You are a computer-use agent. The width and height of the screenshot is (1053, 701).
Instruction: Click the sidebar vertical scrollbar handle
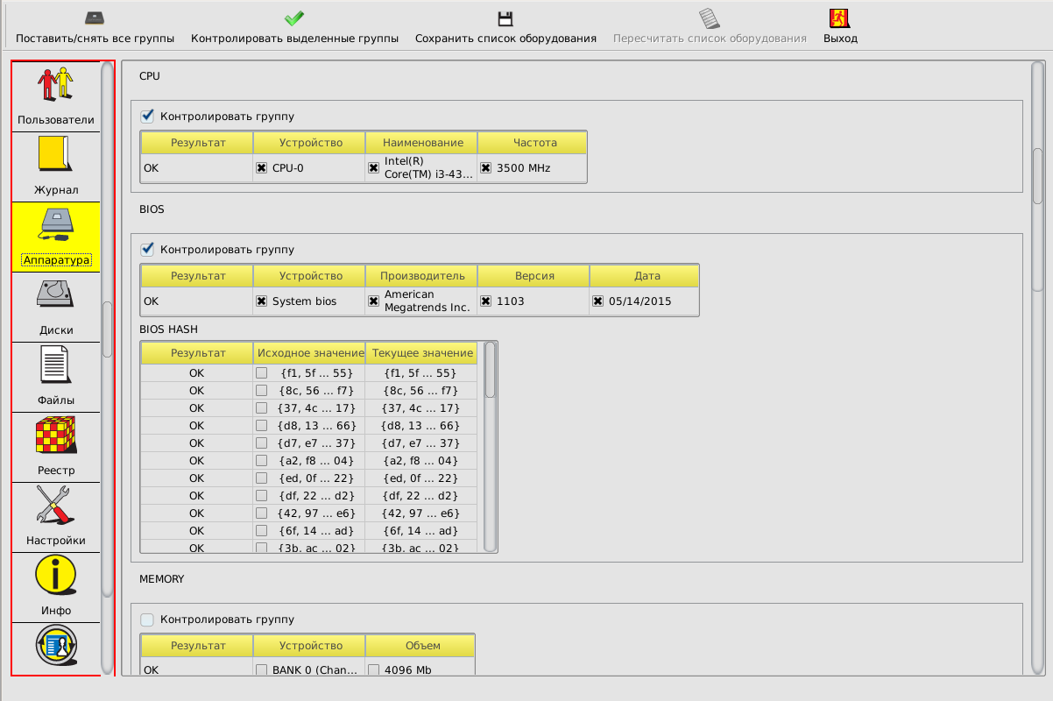point(107,329)
